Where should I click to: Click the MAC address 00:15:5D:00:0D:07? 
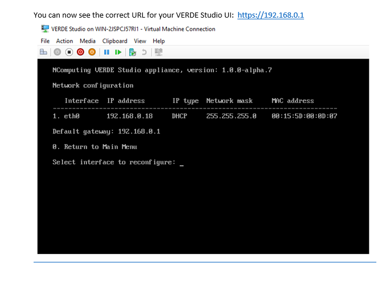click(x=305, y=116)
